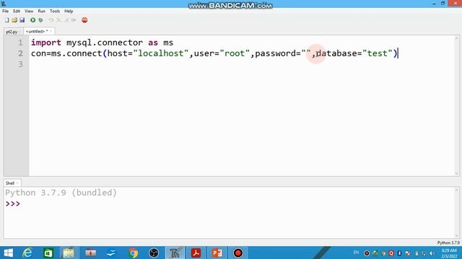
Task: Minimize the Thonny window
Action: point(435,4)
